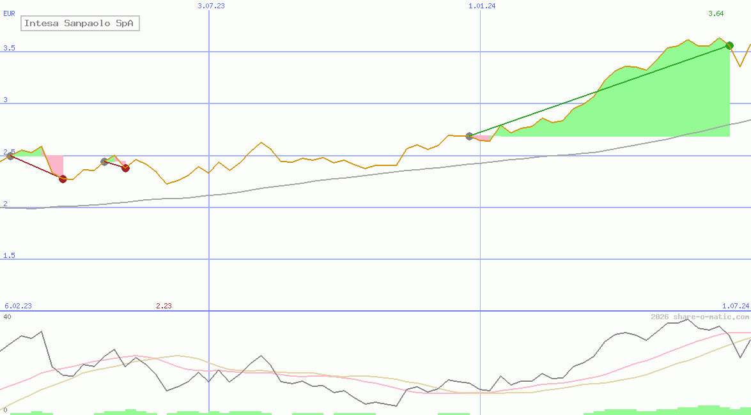Image resolution: width=751 pixels, height=415 pixels.
Task: Click the EUR currency label
Action: (x=9, y=13)
